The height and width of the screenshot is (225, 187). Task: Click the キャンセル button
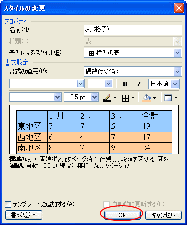pyautogui.click(x=164, y=215)
